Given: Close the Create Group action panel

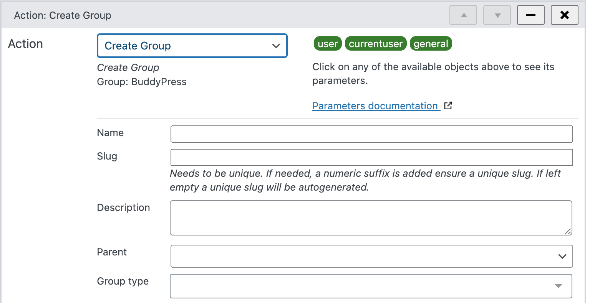Looking at the screenshot, I should 564,15.
